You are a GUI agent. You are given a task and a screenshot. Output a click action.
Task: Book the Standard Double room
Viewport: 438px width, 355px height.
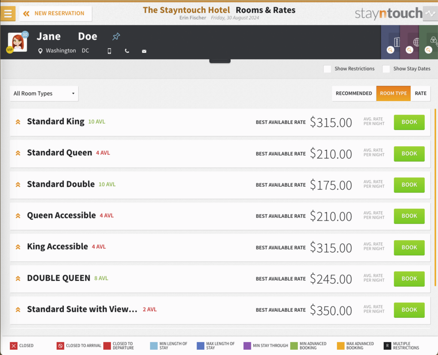point(409,185)
